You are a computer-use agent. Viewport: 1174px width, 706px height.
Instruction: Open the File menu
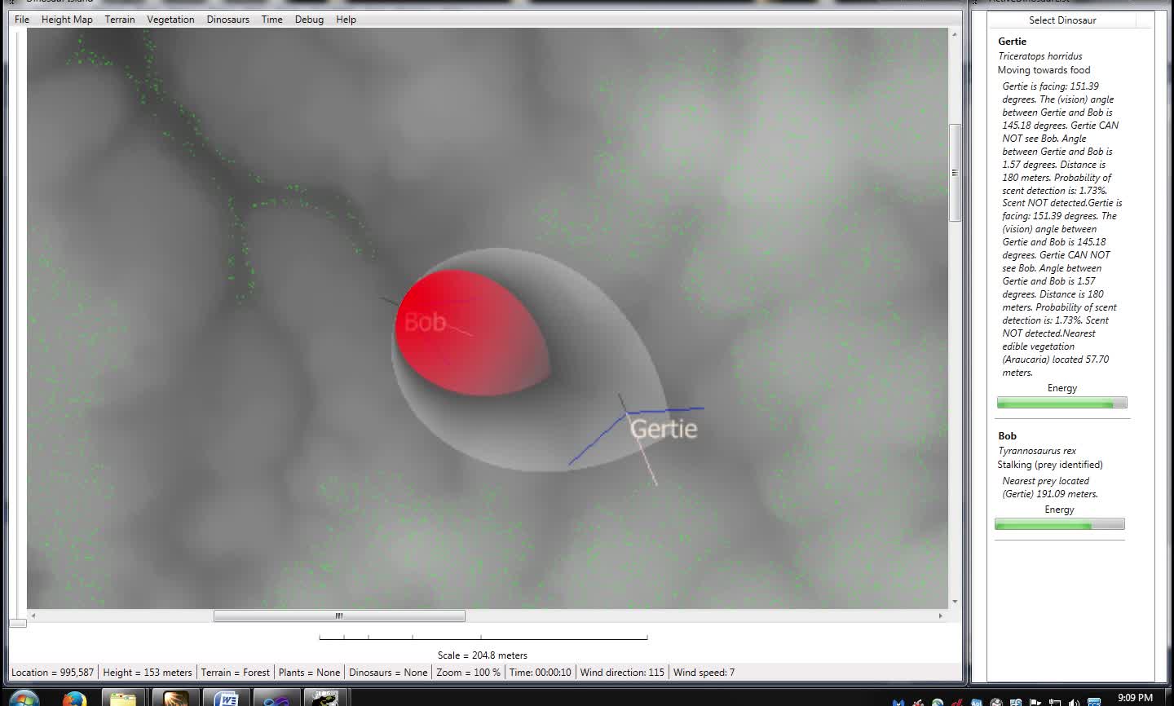(22, 20)
